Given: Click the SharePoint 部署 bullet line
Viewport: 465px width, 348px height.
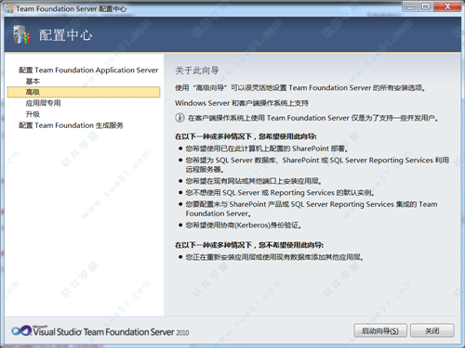Looking at the screenshot, I should point(267,148).
